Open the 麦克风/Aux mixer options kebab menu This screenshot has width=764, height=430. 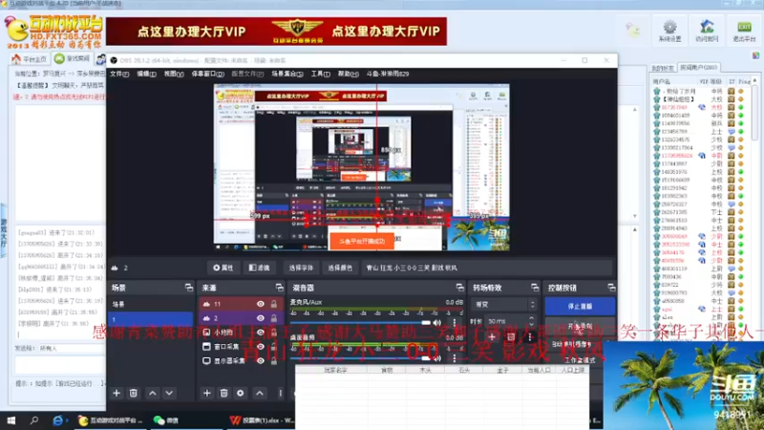point(455,323)
